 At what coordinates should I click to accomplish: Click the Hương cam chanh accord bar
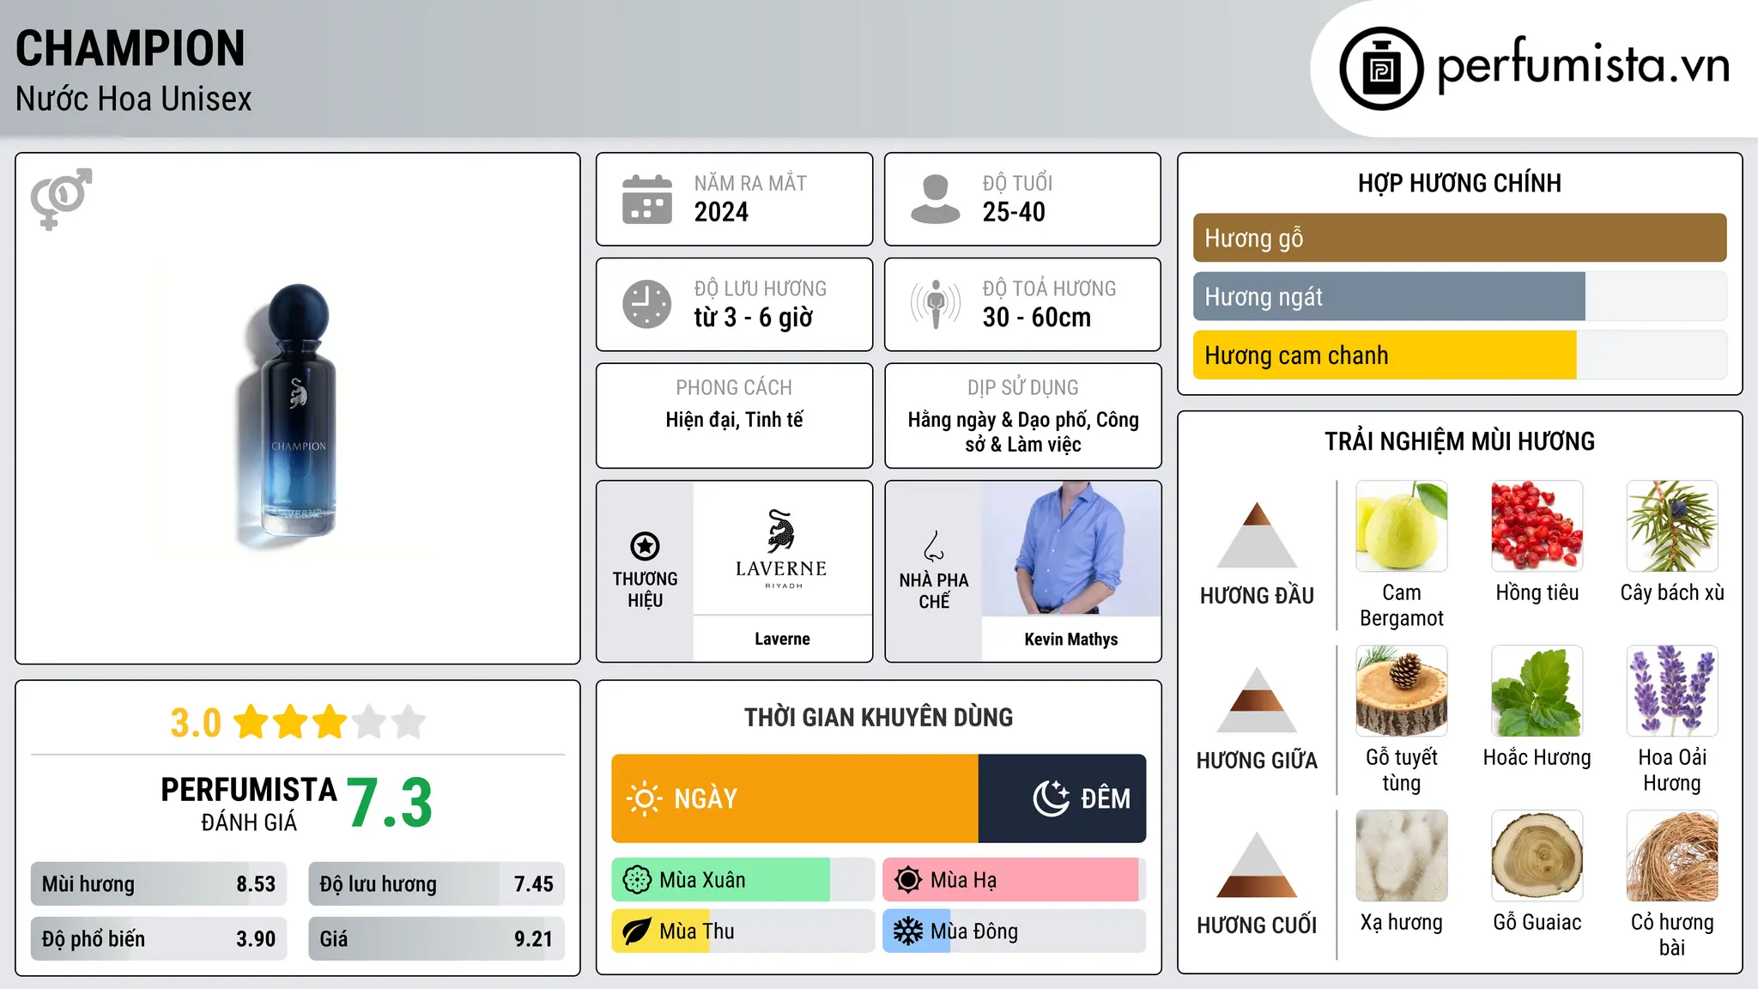click(1459, 355)
